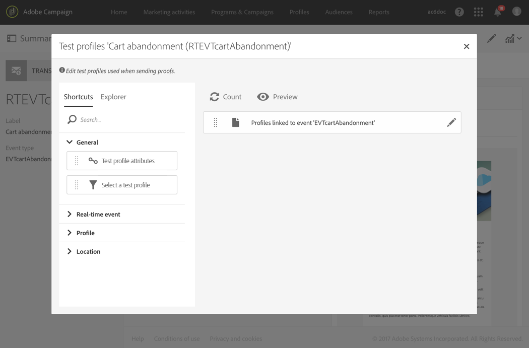Switch to the Explorer tab
This screenshot has width=529, height=348.
coord(113,97)
